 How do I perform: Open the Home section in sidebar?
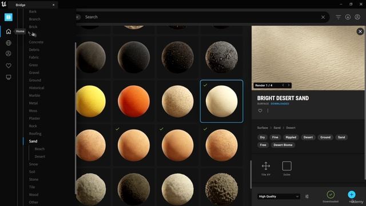pos(9,31)
